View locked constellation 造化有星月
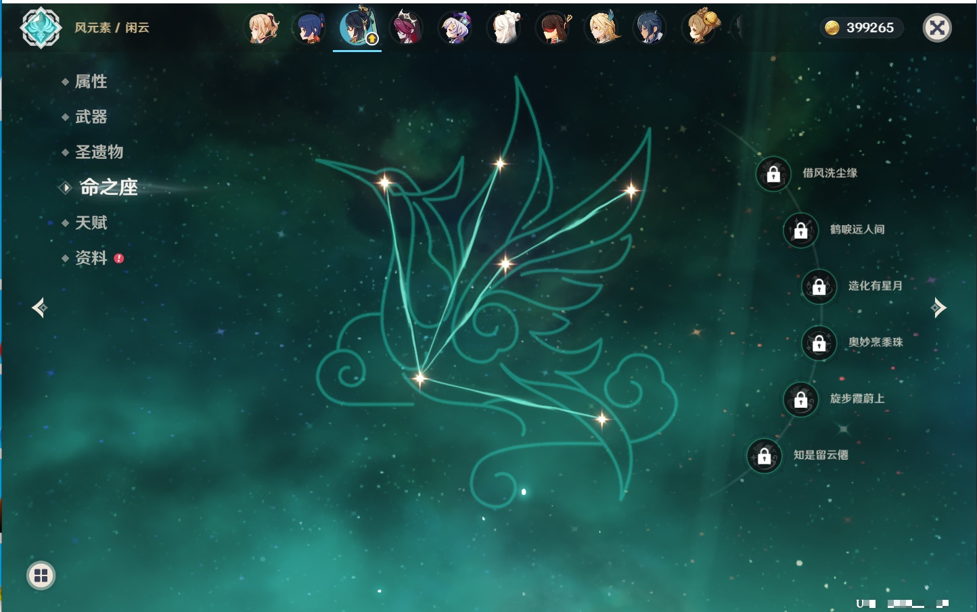This screenshot has height=612, width=977. (x=819, y=286)
